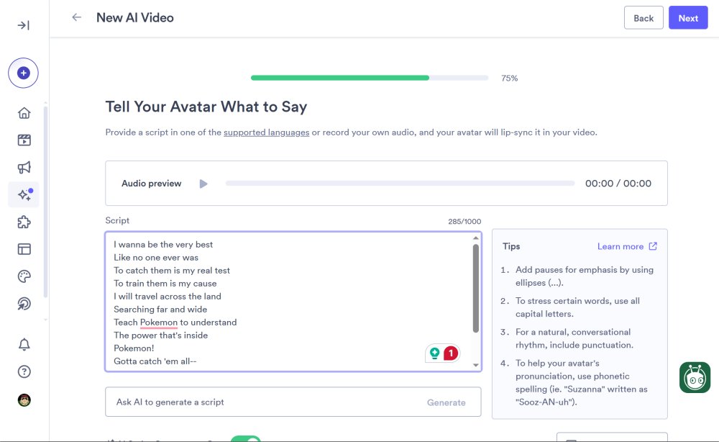The height and width of the screenshot is (442, 719).
Task: Open the layout templates icon in sidebar
Action: coord(24,250)
